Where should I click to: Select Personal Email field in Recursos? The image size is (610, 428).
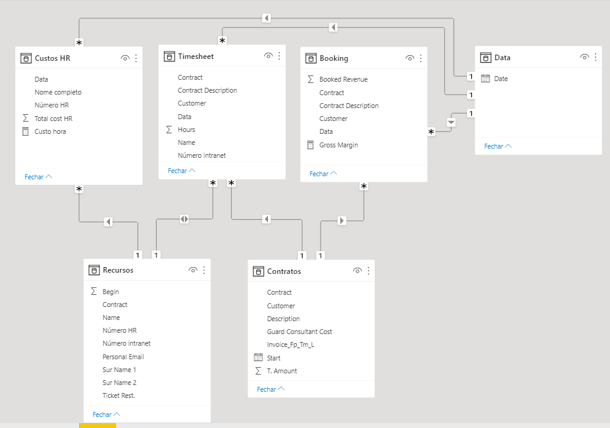pyautogui.click(x=123, y=357)
